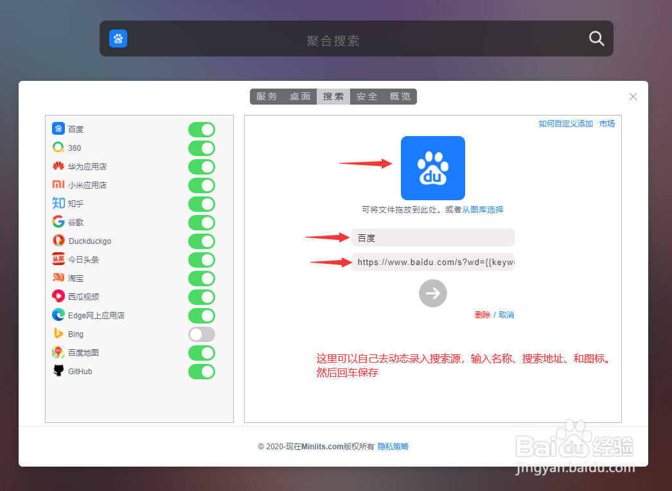Open 如何自定义添加 help link

[566, 124]
